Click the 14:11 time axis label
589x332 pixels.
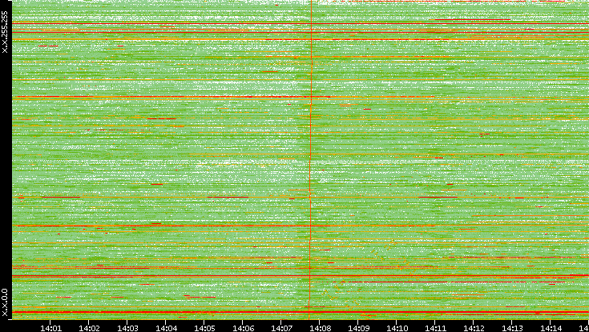(435, 329)
